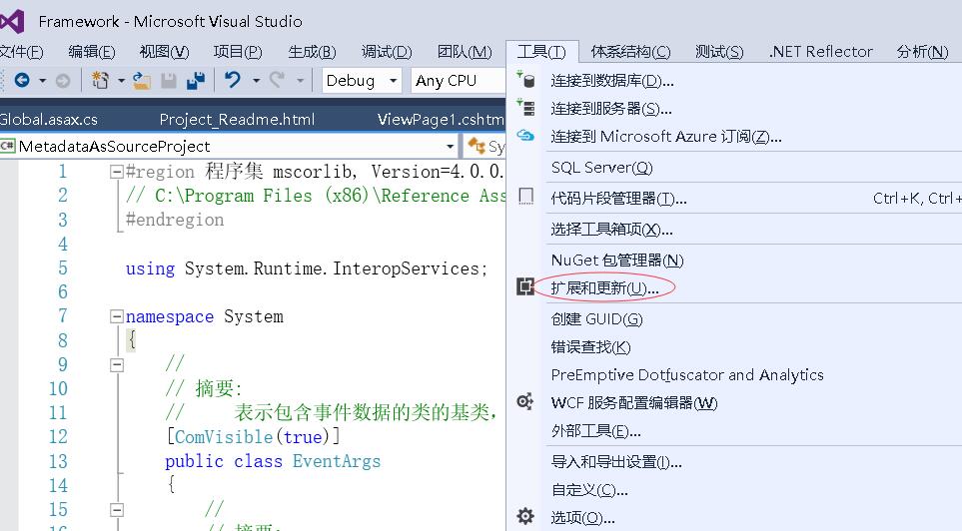Click the gear icon beside WCF 服务配置编辑器
This screenshot has width=962, height=531.
click(x=525, y=401)
